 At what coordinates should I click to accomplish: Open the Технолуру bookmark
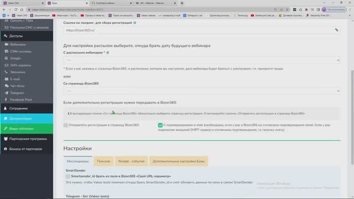[241, 15]
